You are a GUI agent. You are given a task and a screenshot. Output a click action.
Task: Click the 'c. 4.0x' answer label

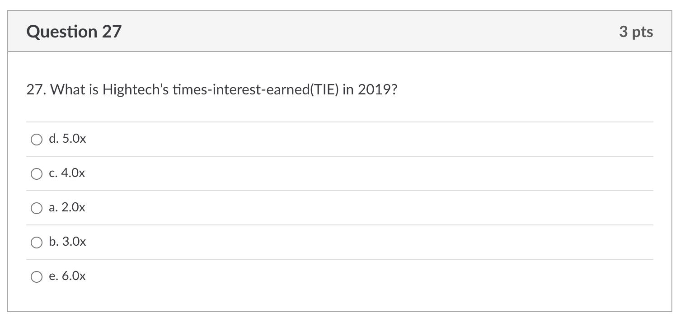[x=67, y=173]
